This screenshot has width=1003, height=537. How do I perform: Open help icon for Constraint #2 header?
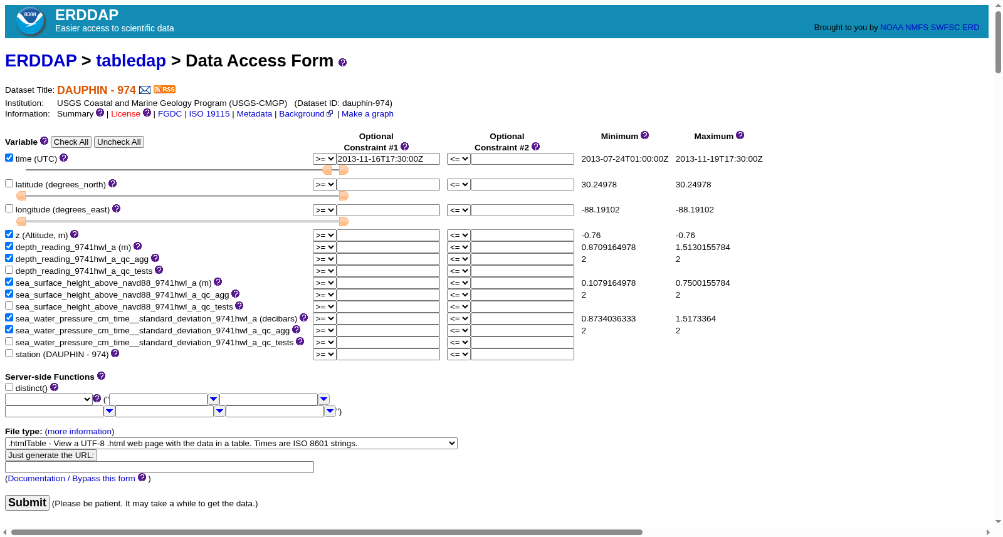click(535, 147)
